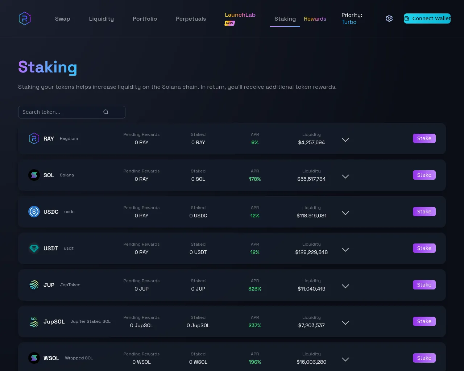
Task: Click the JUP token icon
Action: 34,285
